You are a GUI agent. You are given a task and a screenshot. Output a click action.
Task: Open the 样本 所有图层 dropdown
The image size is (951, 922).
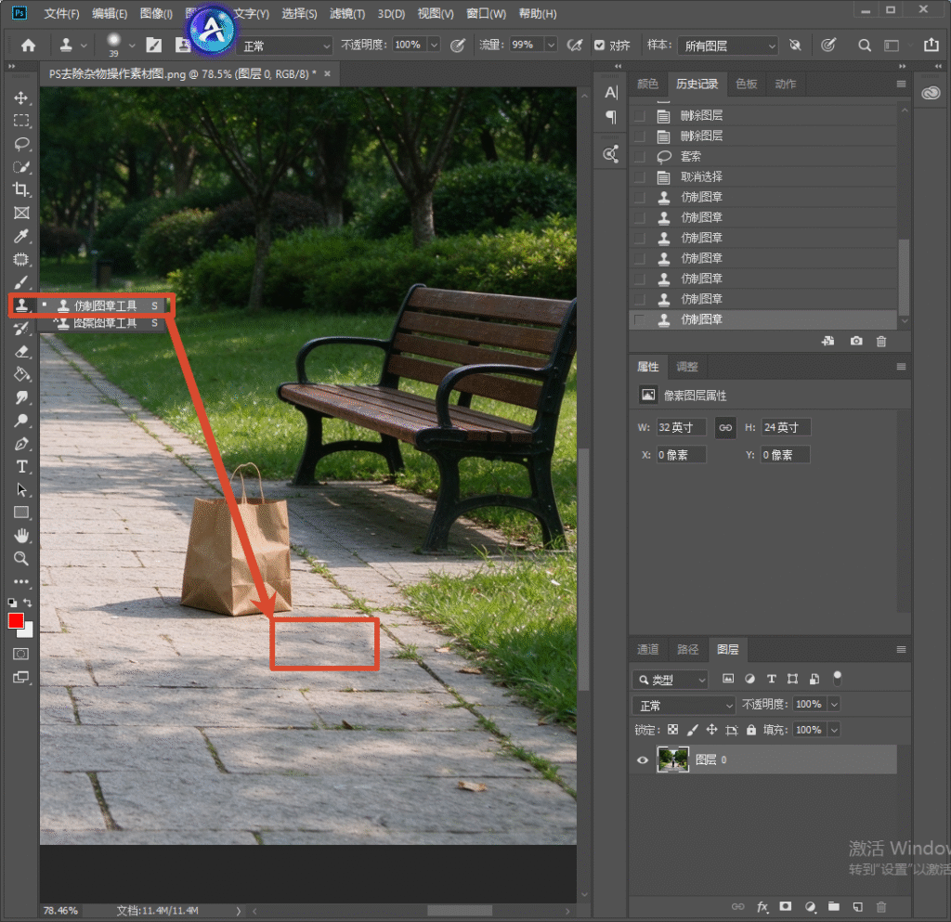click(727, 46)
